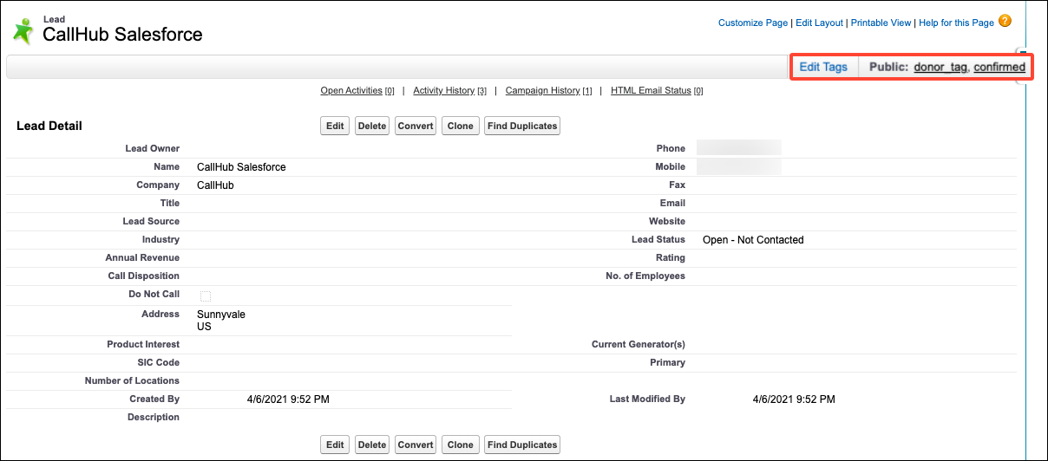Jump to Activity History section
Image resolution: width=1048 pixels, height=461 pixels.
tap(449, 90)
